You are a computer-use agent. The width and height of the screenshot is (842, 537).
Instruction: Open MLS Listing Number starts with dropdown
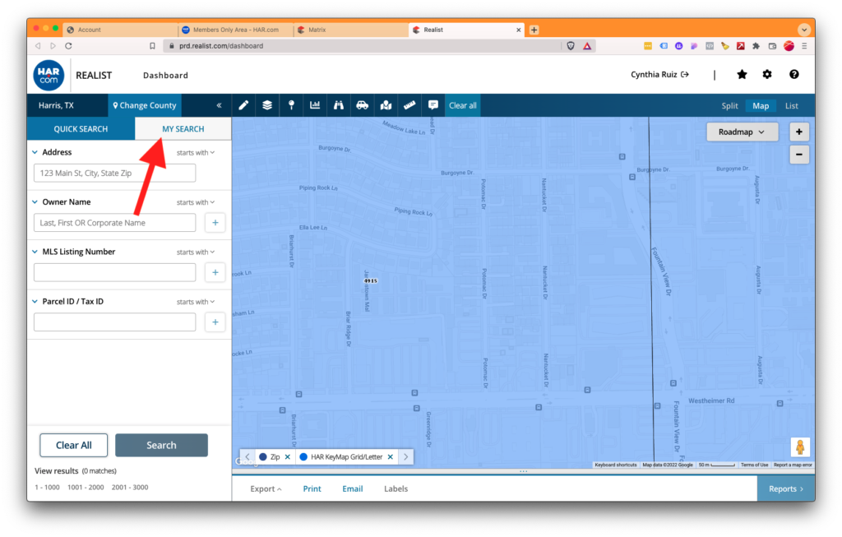[x=196, y=252]
